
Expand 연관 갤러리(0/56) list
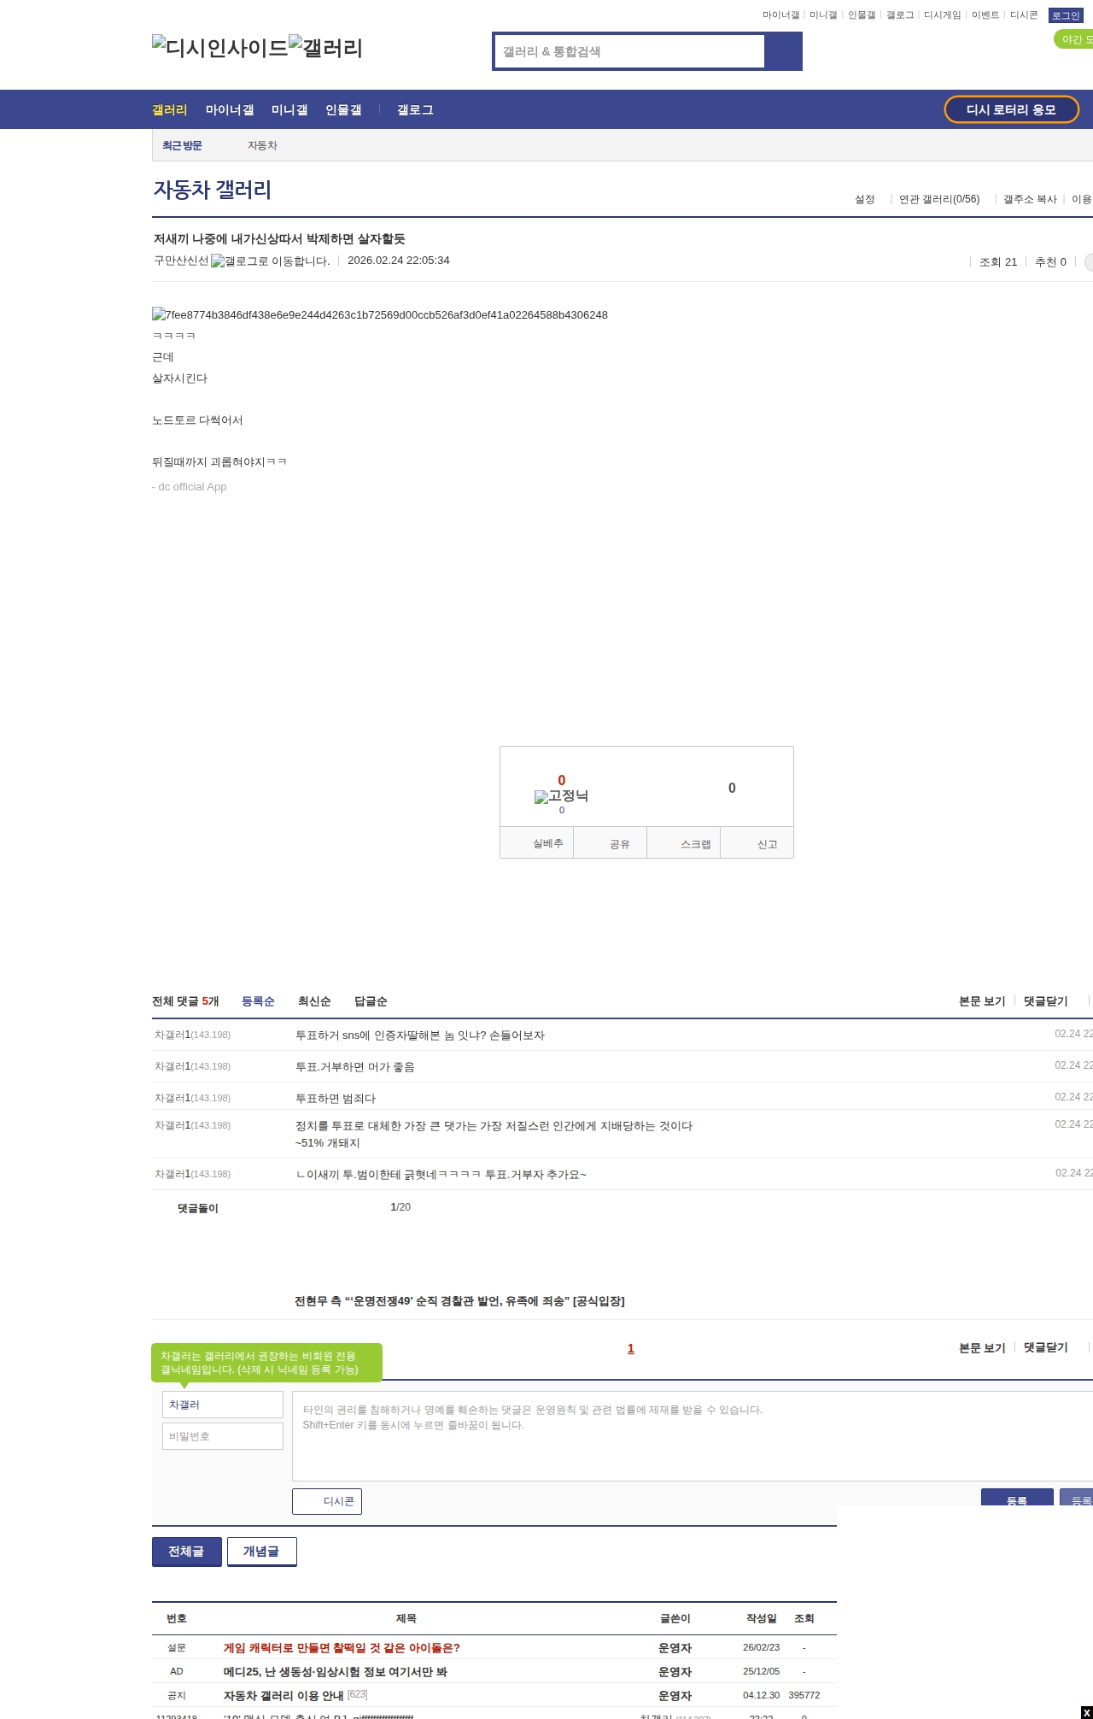click(939, 199)
